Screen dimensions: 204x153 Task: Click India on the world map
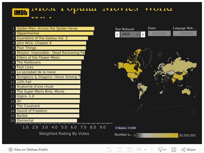click(174, 80)
